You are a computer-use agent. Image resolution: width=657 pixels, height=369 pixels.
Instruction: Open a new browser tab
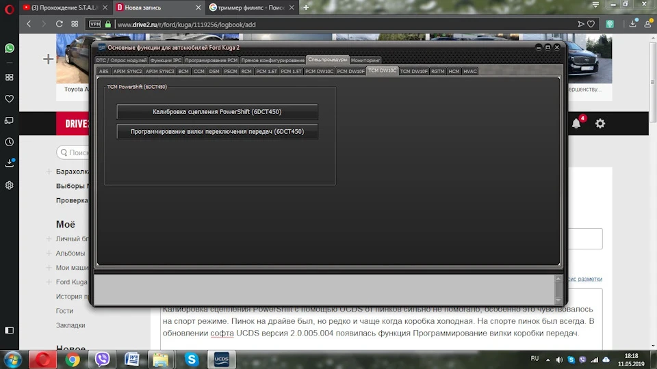point(306,8)
